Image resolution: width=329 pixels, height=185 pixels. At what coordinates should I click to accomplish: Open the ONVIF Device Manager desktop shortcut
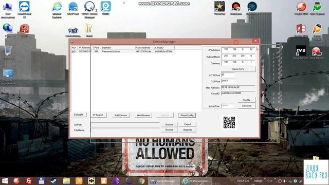click(89, 10)
